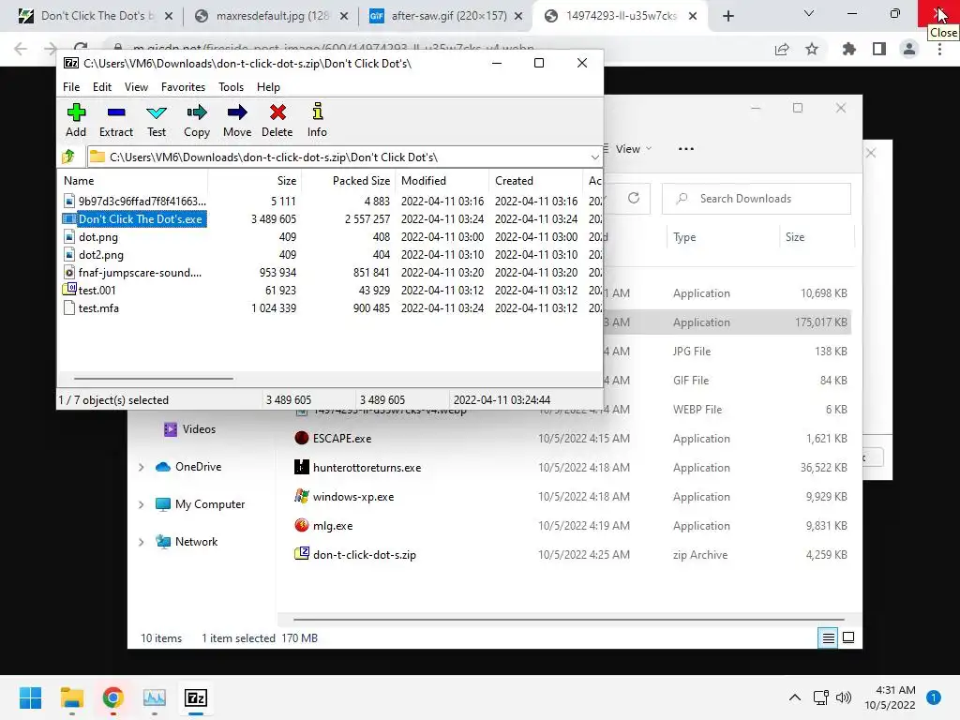The image size is (960, 720).
Task: Open the File menu in 7-Zip
Action: point(71,87)
